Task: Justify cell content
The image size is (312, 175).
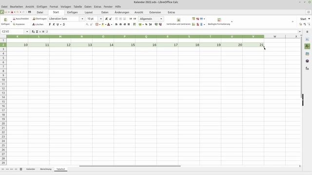Action: pyautogui.click(x=129, y=24)
